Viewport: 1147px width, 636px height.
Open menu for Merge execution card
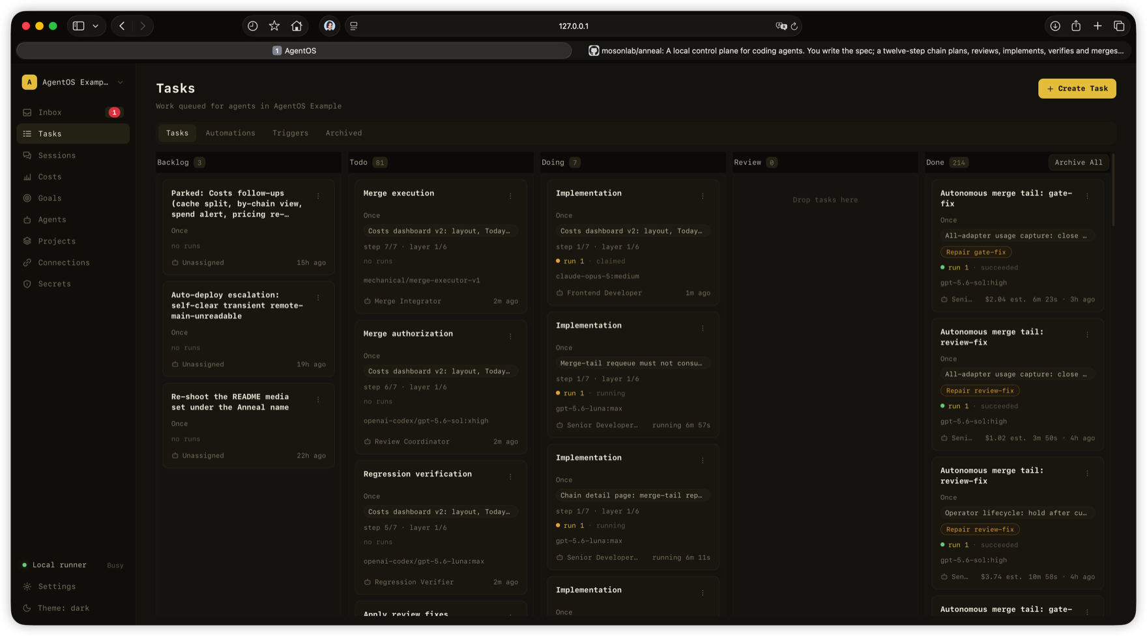[x=510, y=196]
